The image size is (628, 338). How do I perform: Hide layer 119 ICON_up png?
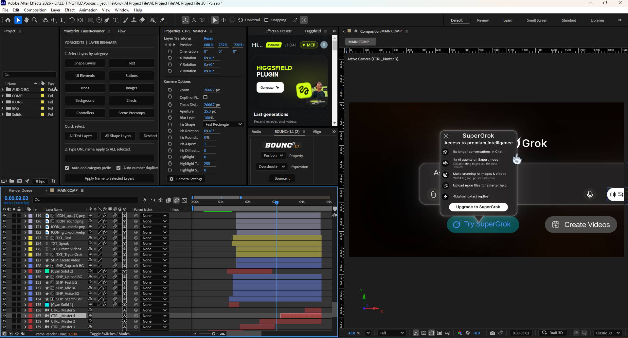(4, 216)
